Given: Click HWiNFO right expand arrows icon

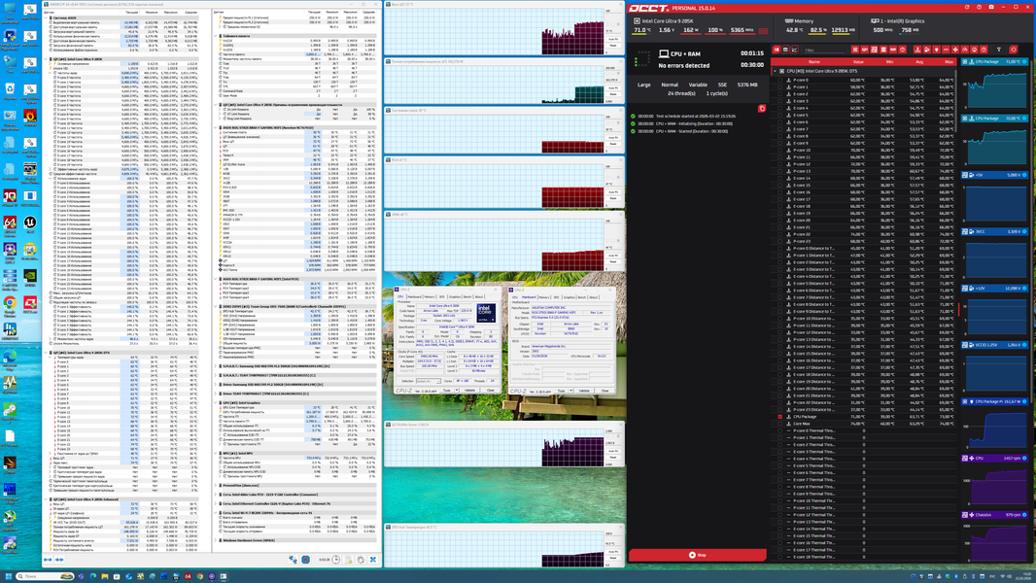Looking at the screenshot, I should tap(59, 560).
